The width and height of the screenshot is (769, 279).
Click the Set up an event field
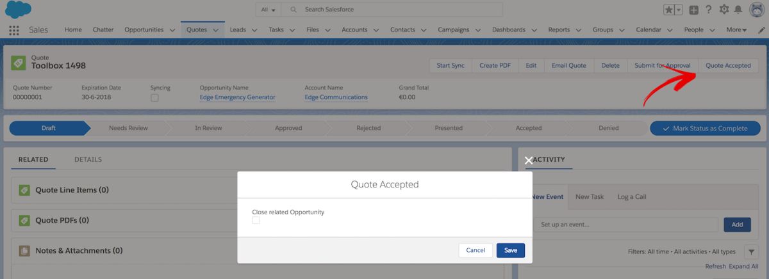point(626,225)
